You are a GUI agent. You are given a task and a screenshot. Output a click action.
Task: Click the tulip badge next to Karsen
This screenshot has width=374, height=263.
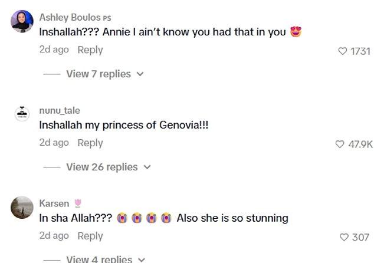click(77, 203)
